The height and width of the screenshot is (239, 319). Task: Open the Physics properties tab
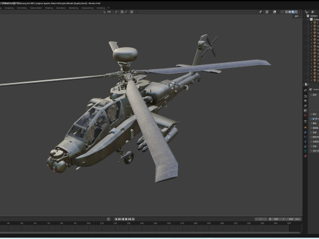(305, 141)
